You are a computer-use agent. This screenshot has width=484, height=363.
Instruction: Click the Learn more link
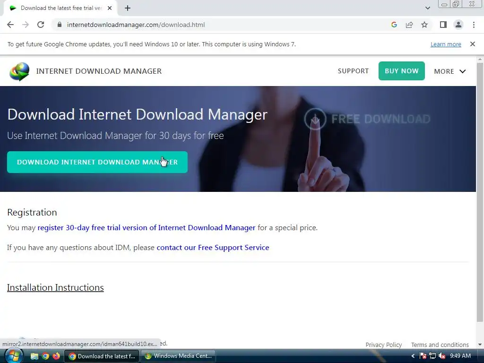coord(446,44)
